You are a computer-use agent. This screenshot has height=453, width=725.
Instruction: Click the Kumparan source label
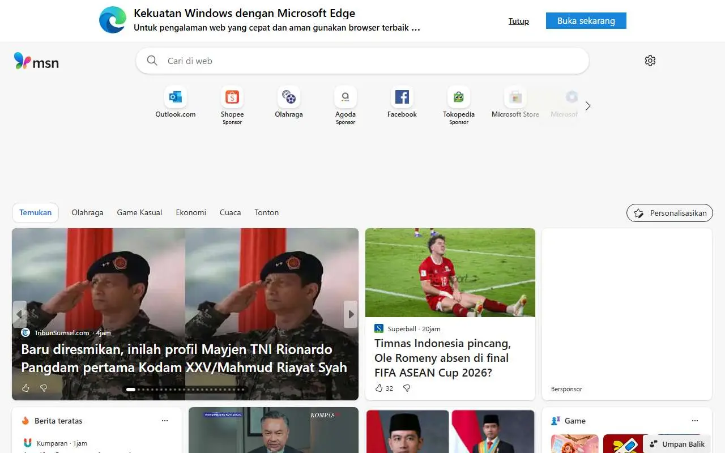[x=52, y=443]
